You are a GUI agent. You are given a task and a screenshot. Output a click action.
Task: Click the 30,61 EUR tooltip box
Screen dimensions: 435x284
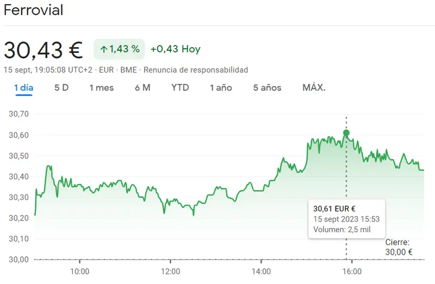coord(346,218)
